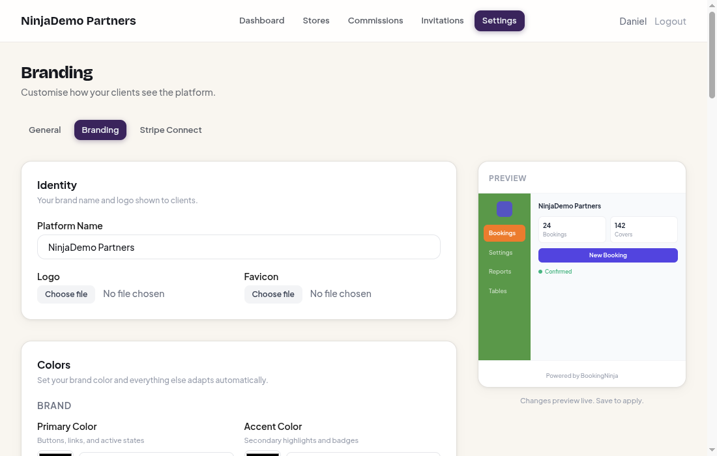This screenshot has width=717, height=456.
Task: Open Daniel's user profile link
Action: (x=633, y=21)
